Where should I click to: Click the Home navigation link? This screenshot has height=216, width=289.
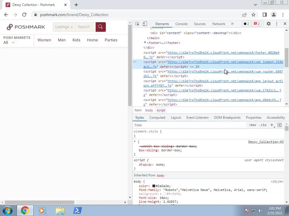tap(93, 40)
